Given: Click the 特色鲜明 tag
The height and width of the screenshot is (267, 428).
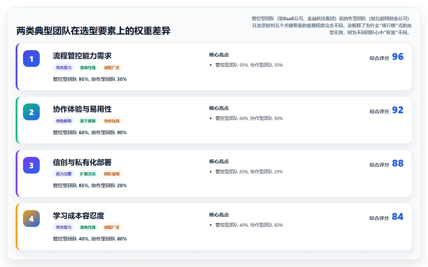Looking at the screenshot, I should pos(64,121).
